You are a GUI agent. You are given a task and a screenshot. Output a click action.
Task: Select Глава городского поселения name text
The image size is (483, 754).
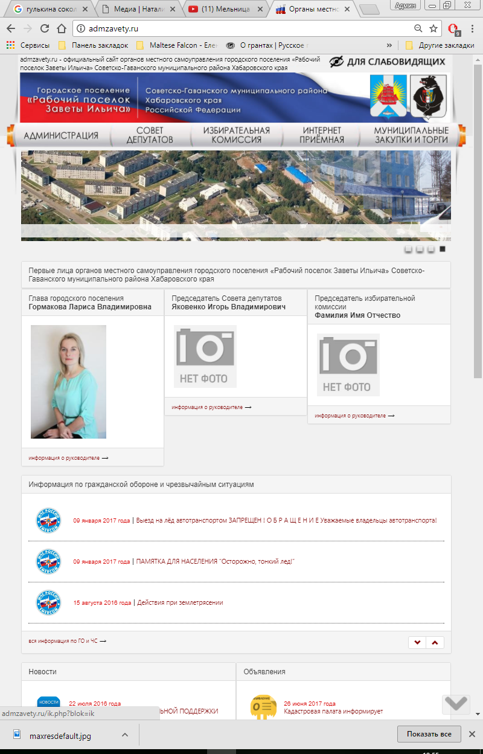click(76, 298)
